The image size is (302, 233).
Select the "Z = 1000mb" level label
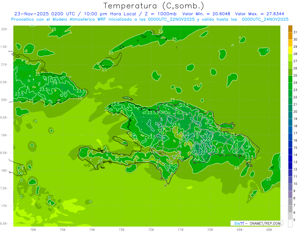coord(160,14)
